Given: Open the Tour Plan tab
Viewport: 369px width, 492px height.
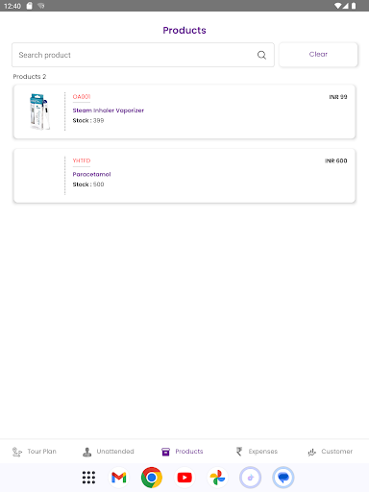Looking at the screenshot, I should 35,452.
